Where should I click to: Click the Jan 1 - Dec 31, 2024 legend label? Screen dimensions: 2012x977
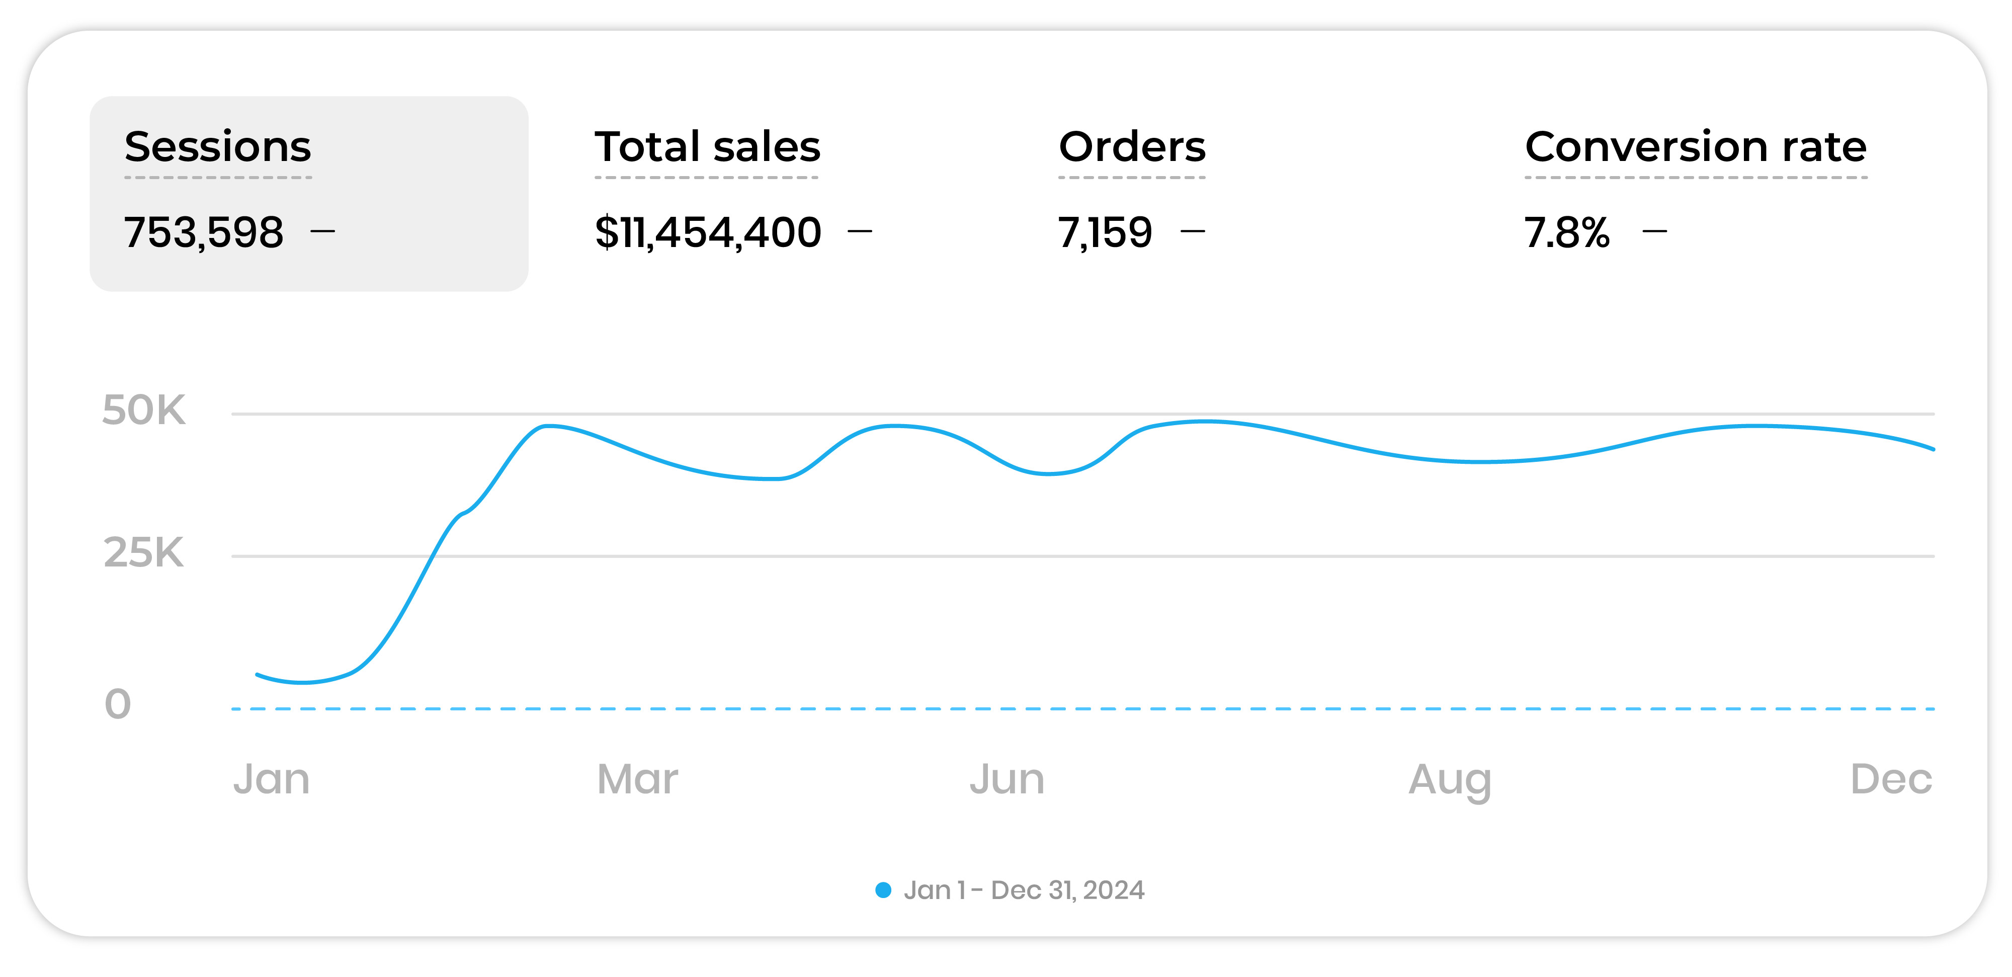[1023, 890]
